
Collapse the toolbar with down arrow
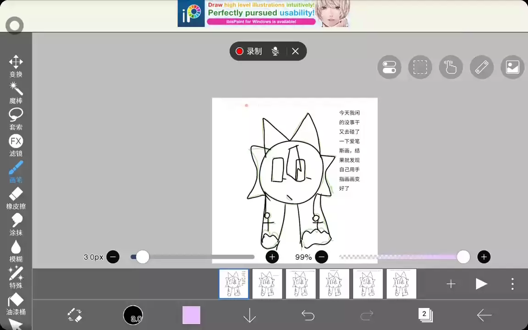pos(249,315)
